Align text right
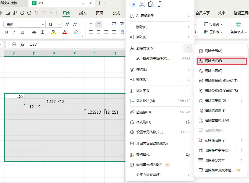The image size is (249, 183). (x=106, y=32)
